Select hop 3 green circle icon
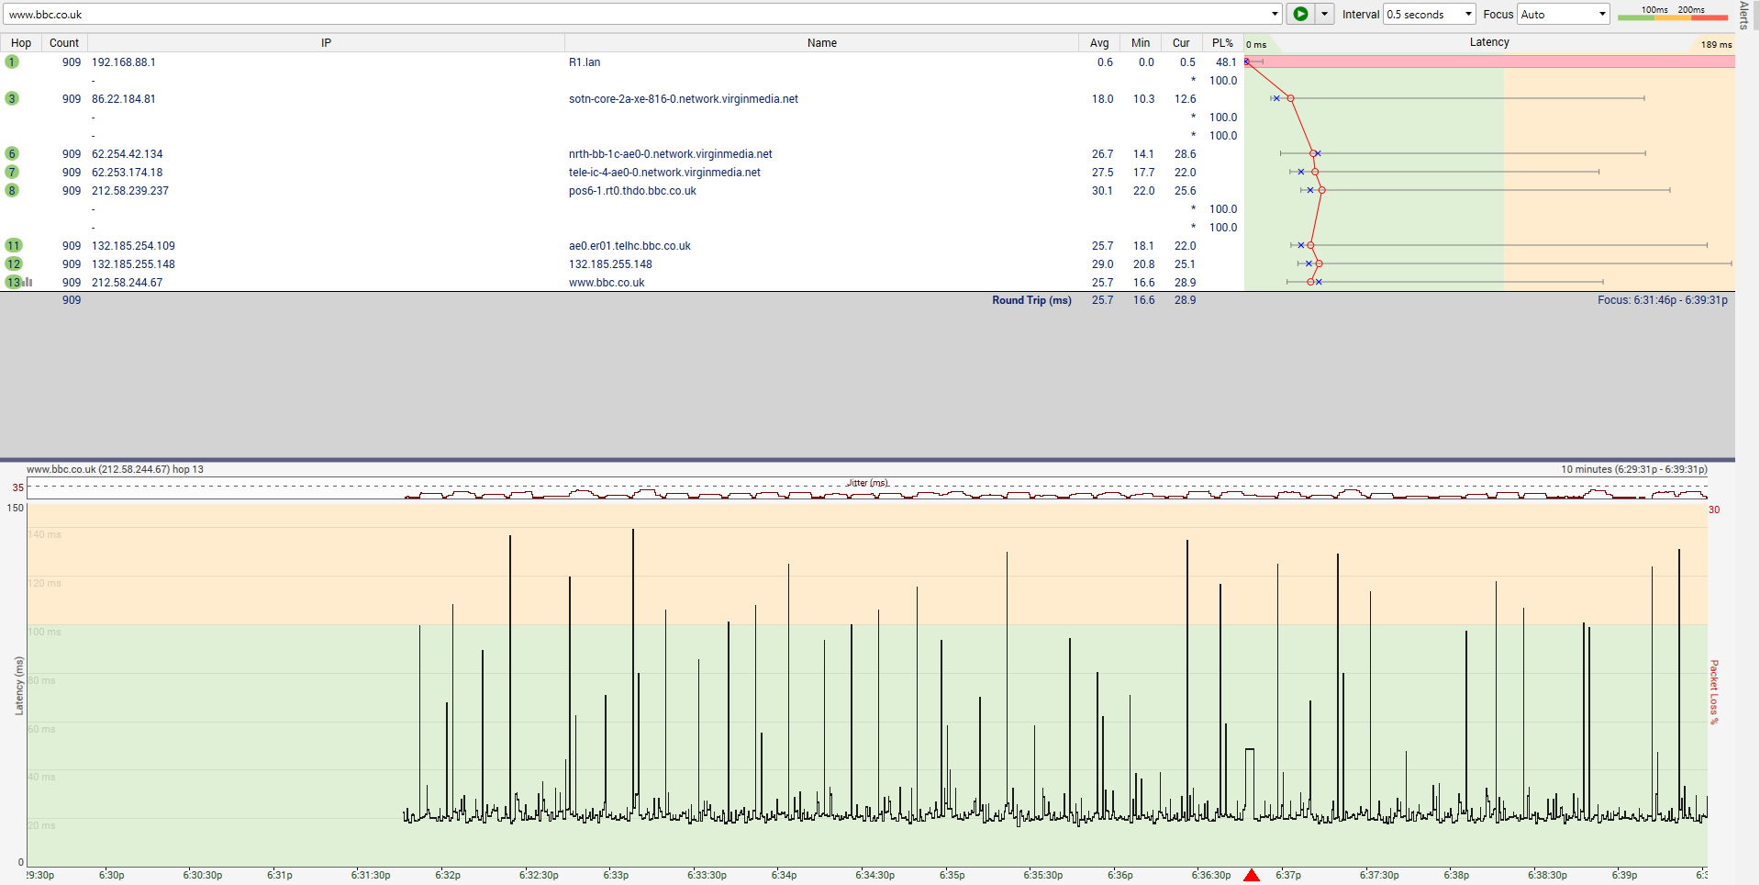This screenshot has height=885, width=1760. point(12,98)
